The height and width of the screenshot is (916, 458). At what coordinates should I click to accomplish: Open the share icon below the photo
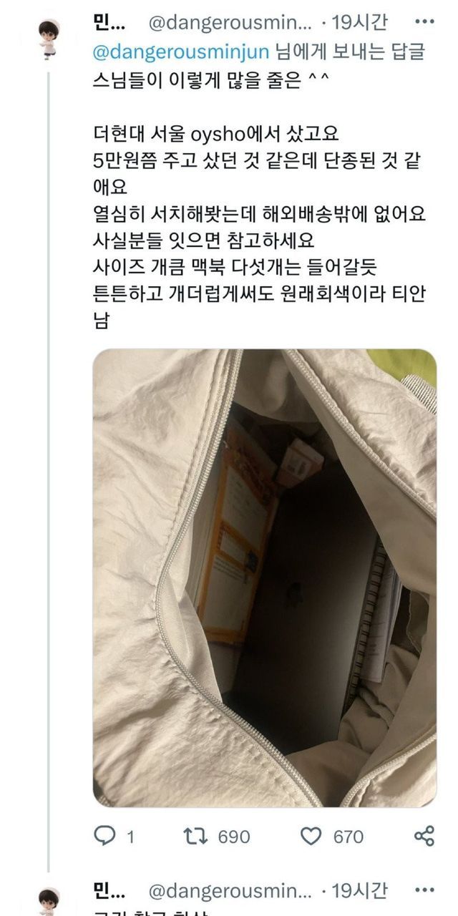point(424,836)
